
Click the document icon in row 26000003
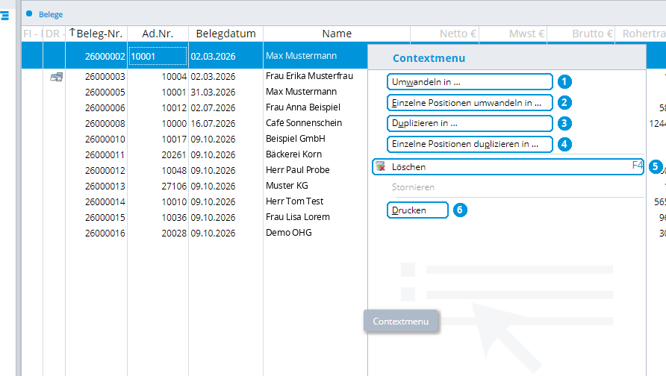[56, 77]
